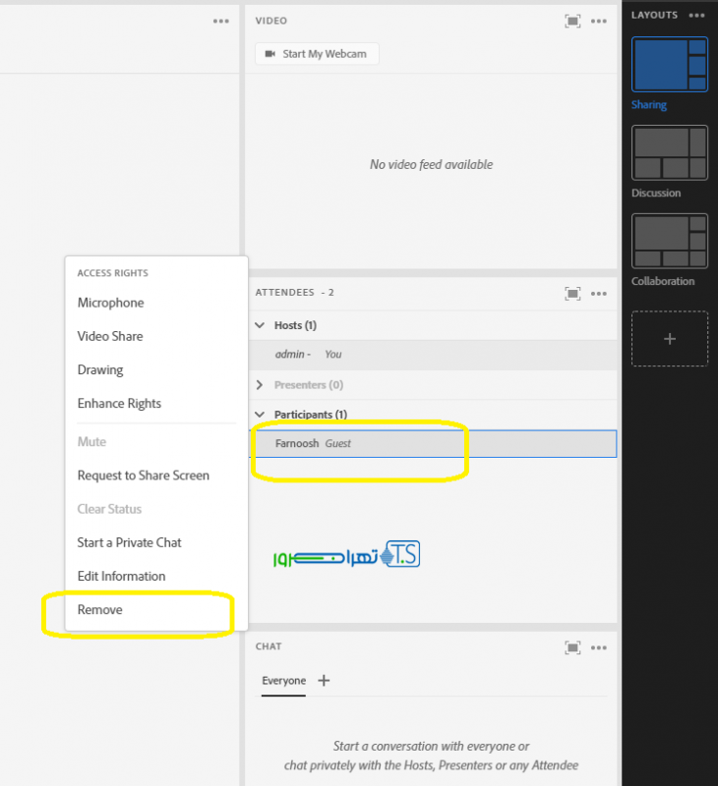Select the admin host row
Screen dimensions: 718x786
coord(433,355)
